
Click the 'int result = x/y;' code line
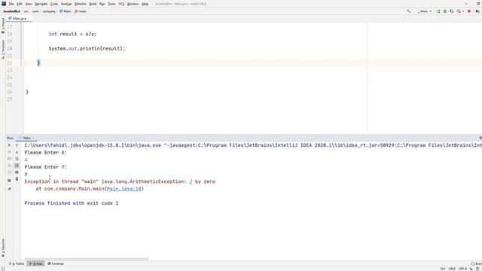pos(72,34)
